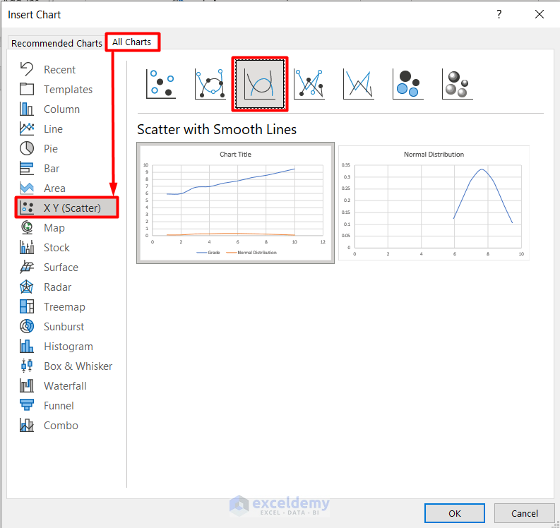Choose the Normal Distribution preview thumbnail
Image resolution: width=560 pixels, height=528 pixels.
tap(434, 203)
